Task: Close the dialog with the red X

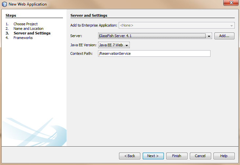Action: coord(231,3)
